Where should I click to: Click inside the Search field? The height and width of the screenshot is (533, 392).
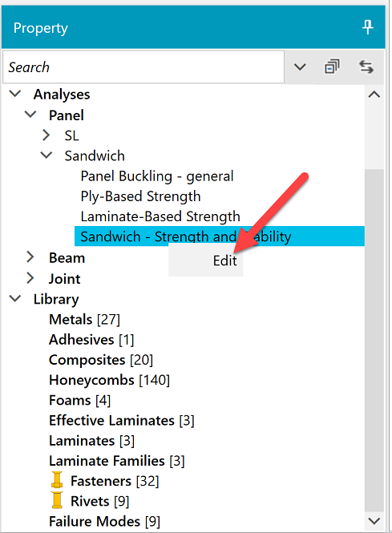(143, 67)
